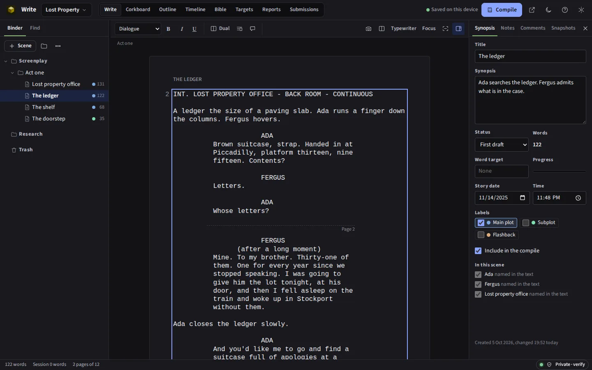Viewport: 592px width, 370px height.
Task: Click the Title field containing The ledger
Action: [530, 56]
